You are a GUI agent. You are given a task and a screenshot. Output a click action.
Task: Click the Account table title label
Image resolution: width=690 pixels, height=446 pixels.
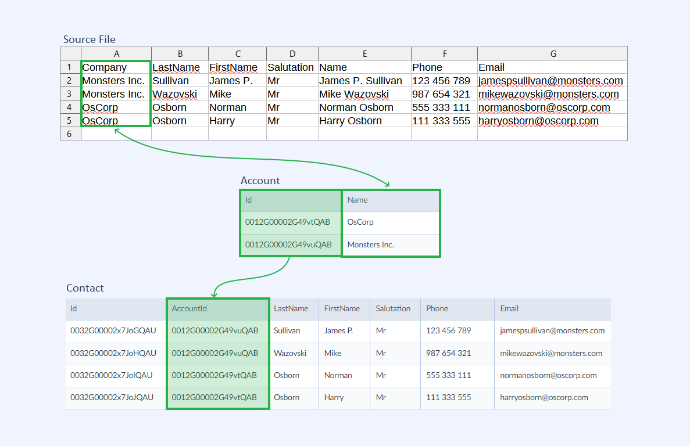[x=260, y=181]
